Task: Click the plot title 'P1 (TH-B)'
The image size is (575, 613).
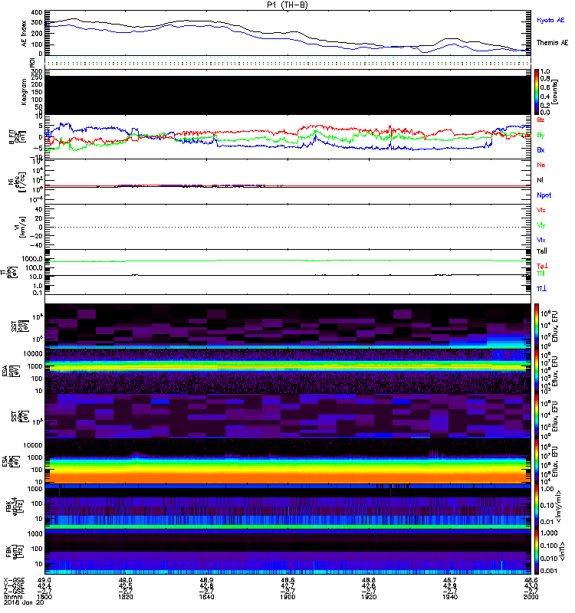Action: coord(287,5)
